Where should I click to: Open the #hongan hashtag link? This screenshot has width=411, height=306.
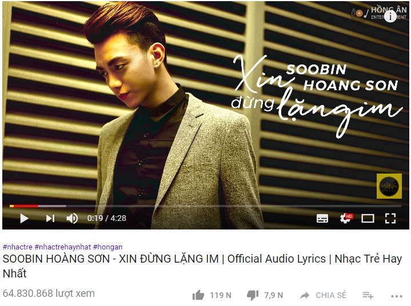107,247
